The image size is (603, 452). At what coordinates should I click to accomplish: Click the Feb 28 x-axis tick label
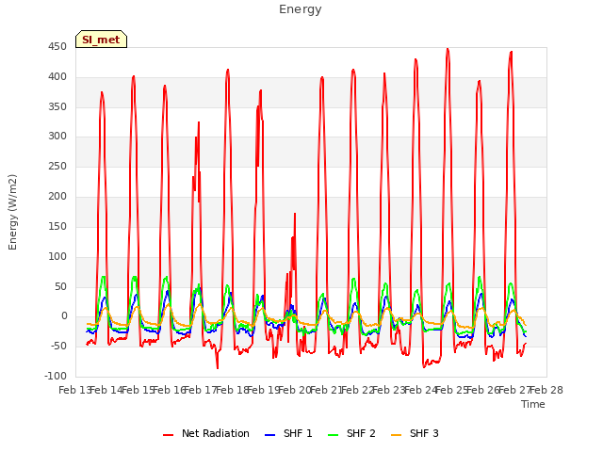pyautogui.click(x=546, y=390)
